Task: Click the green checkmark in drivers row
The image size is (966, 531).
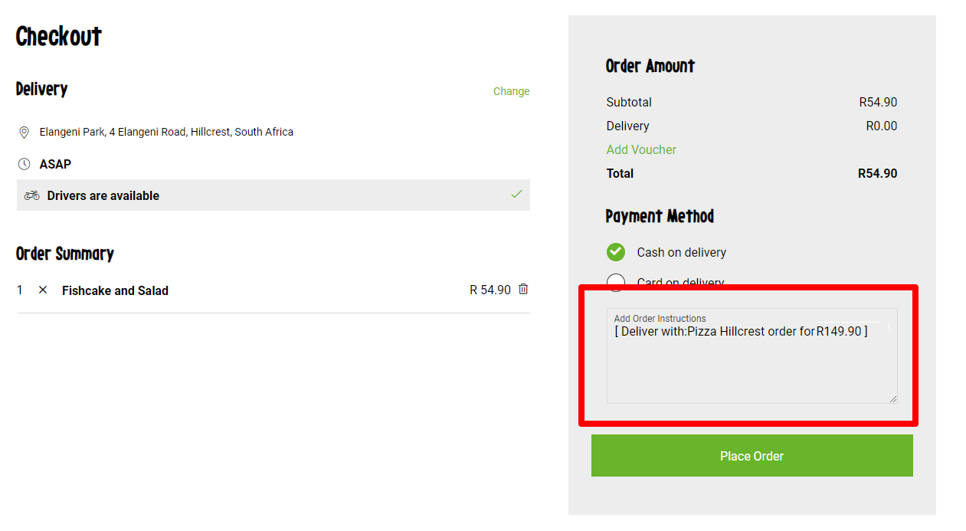Action: [516, 195]
